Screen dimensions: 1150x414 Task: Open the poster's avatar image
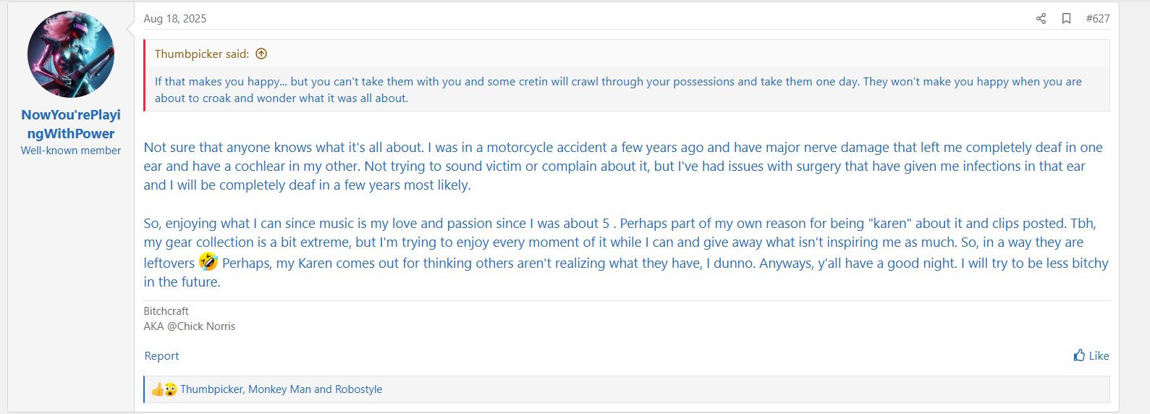click(71, 54)
